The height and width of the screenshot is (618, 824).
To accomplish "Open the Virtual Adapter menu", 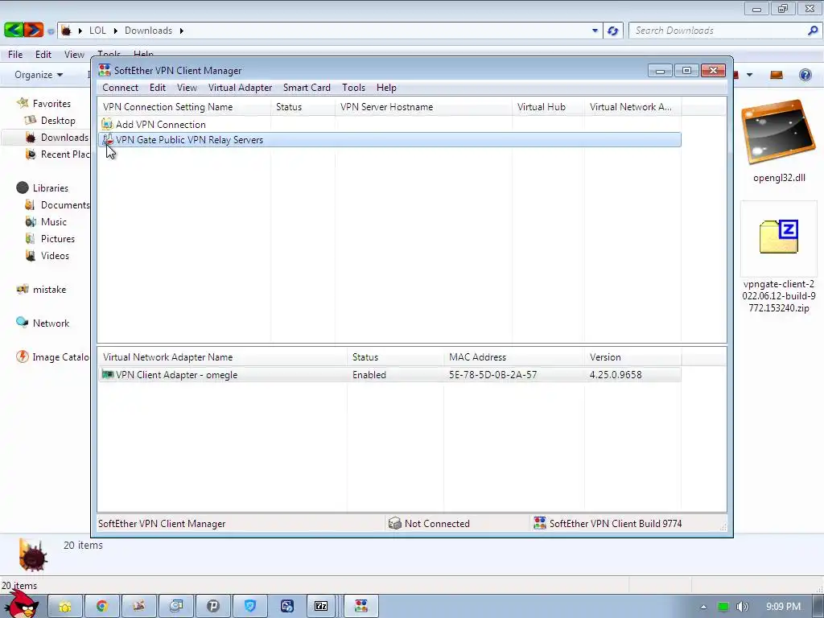I will [240, 88].
